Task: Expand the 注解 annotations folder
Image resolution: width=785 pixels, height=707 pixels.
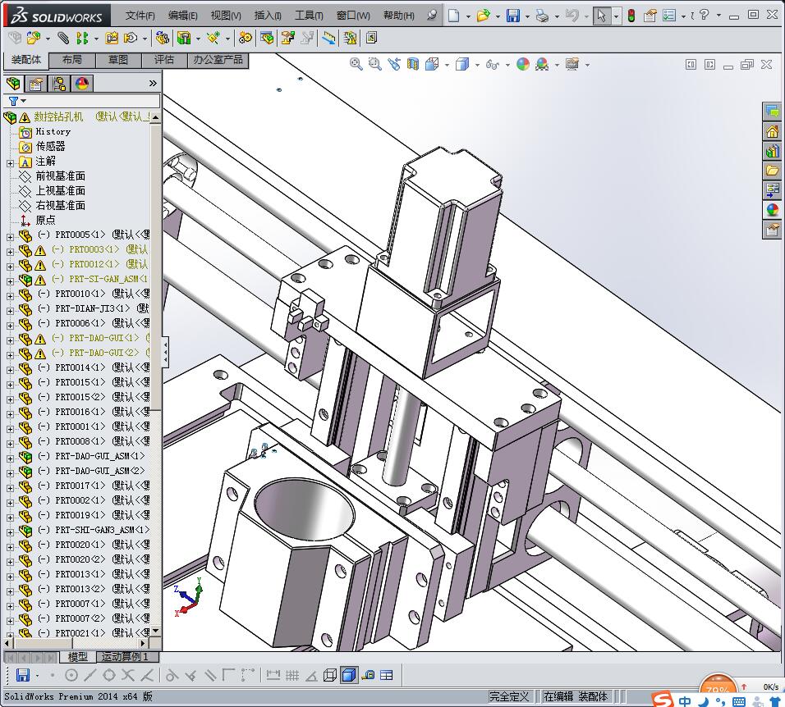Action: (x=10, y=162)
